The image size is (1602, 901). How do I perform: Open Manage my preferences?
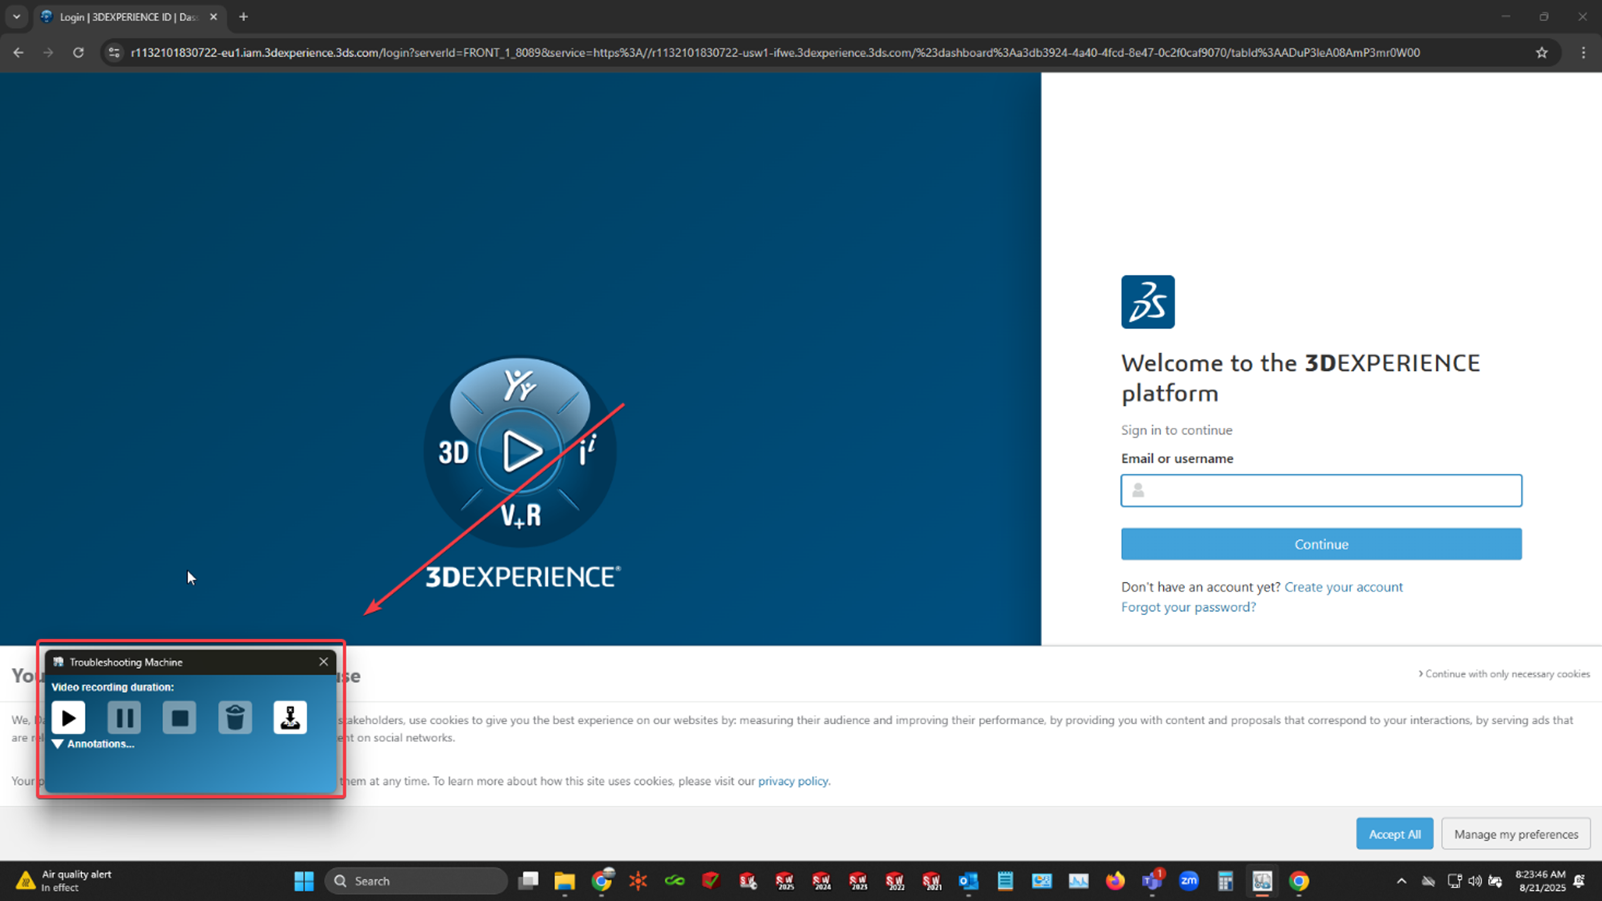pyautogui.click(x=1516, y=834)
